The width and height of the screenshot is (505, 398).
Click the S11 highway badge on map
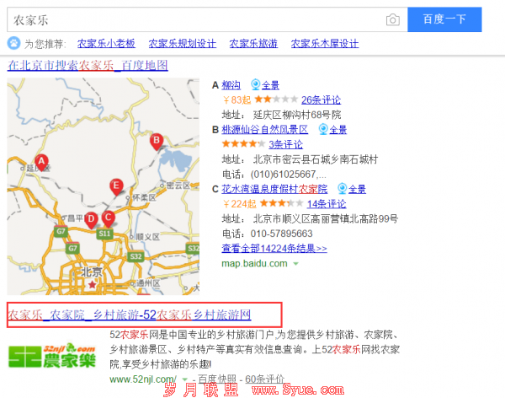(104, 234)
